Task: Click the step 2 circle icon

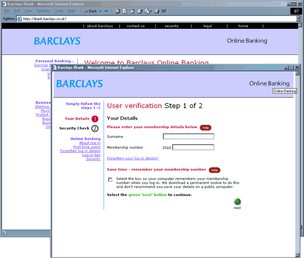Action: 95,128
